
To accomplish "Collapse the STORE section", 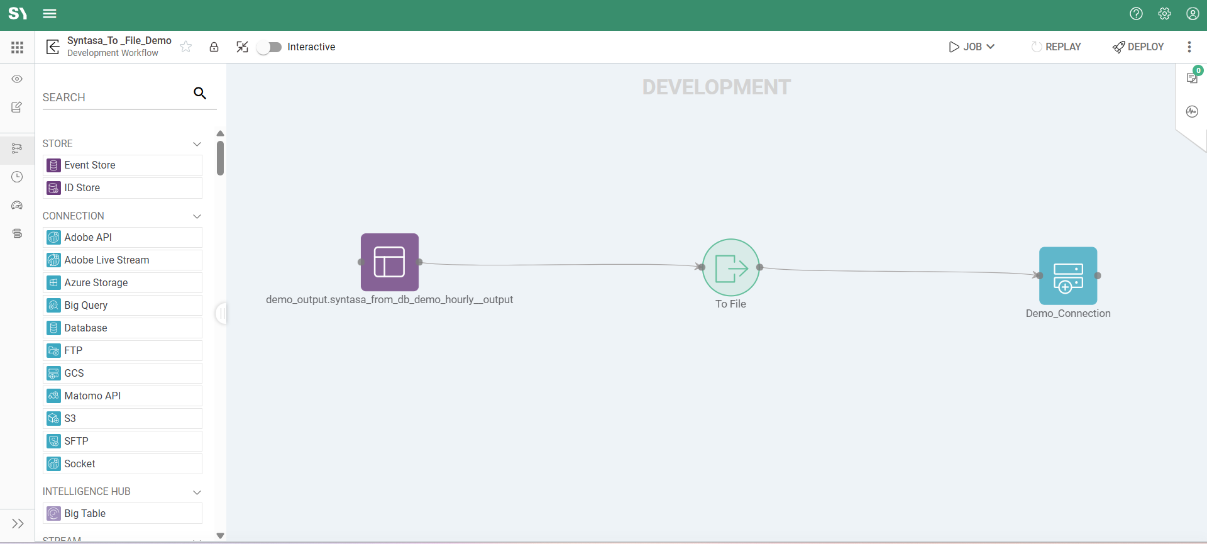I will 197,144.
